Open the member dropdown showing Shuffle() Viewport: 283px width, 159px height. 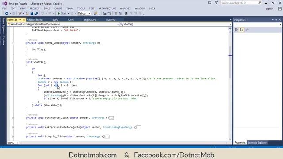[x=176, y=24]
